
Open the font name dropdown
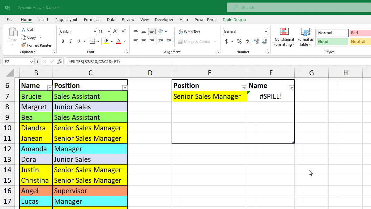click(x=95, y=31)
